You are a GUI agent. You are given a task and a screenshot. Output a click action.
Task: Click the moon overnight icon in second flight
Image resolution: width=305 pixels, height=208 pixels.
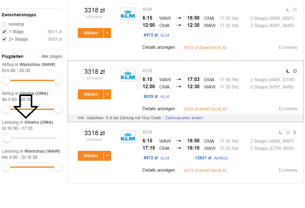pos(288,71)
